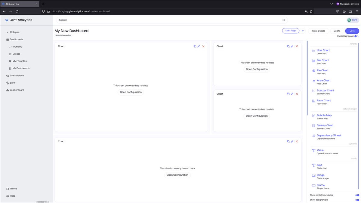Screen dimensions: 361x203
Task: Click the More Details button
Action: (319, 31)
